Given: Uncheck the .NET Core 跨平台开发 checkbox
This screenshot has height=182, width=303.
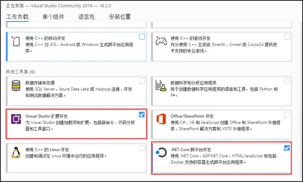Looking at the screenshot, I should pos(287,148).
